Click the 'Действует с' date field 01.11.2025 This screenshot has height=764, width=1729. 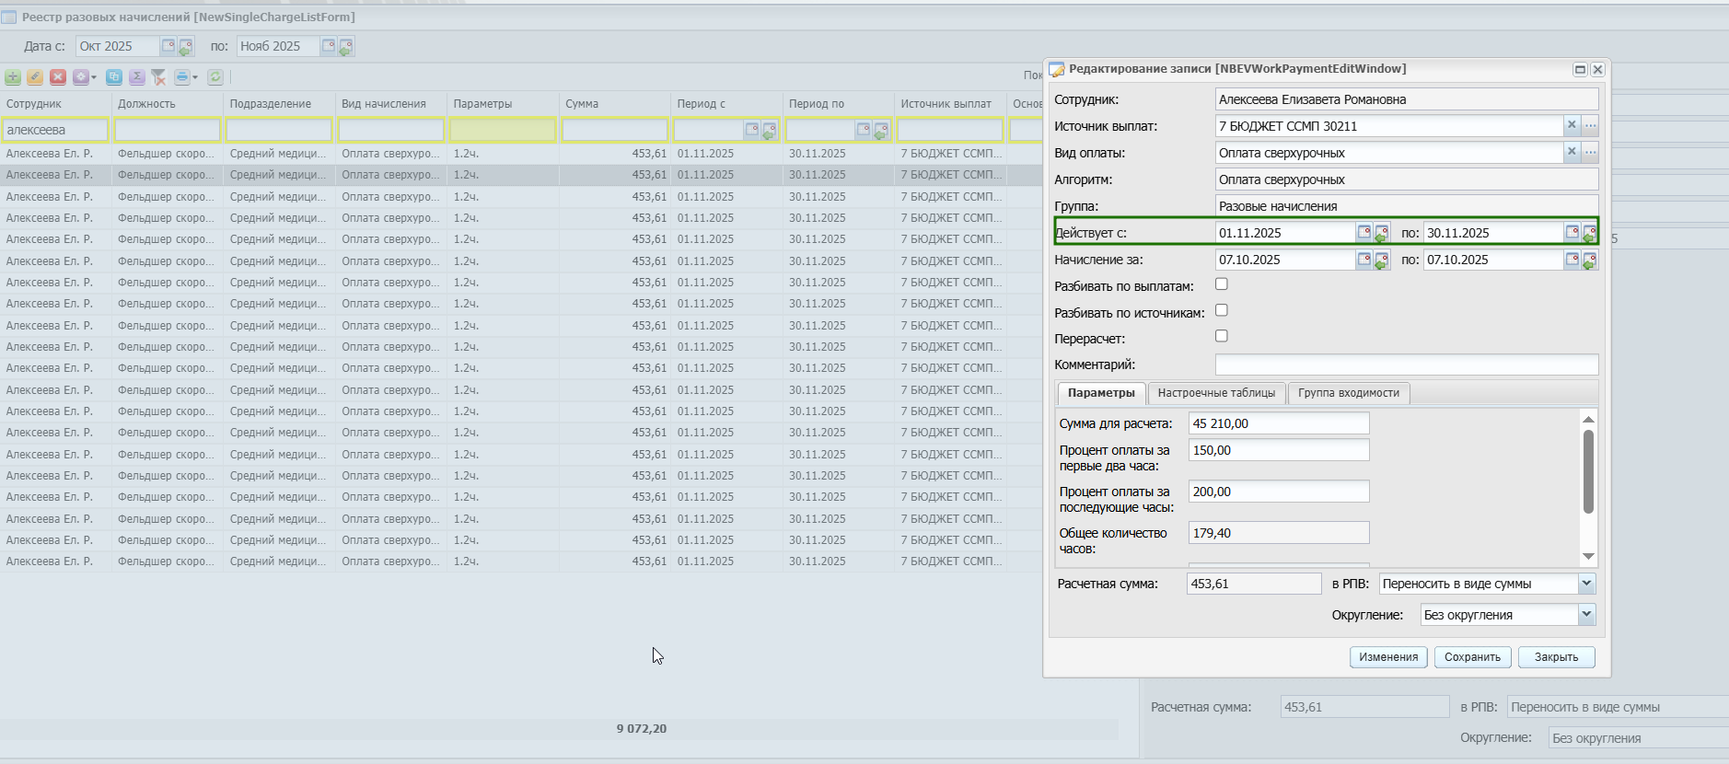tap(1285, 233)
